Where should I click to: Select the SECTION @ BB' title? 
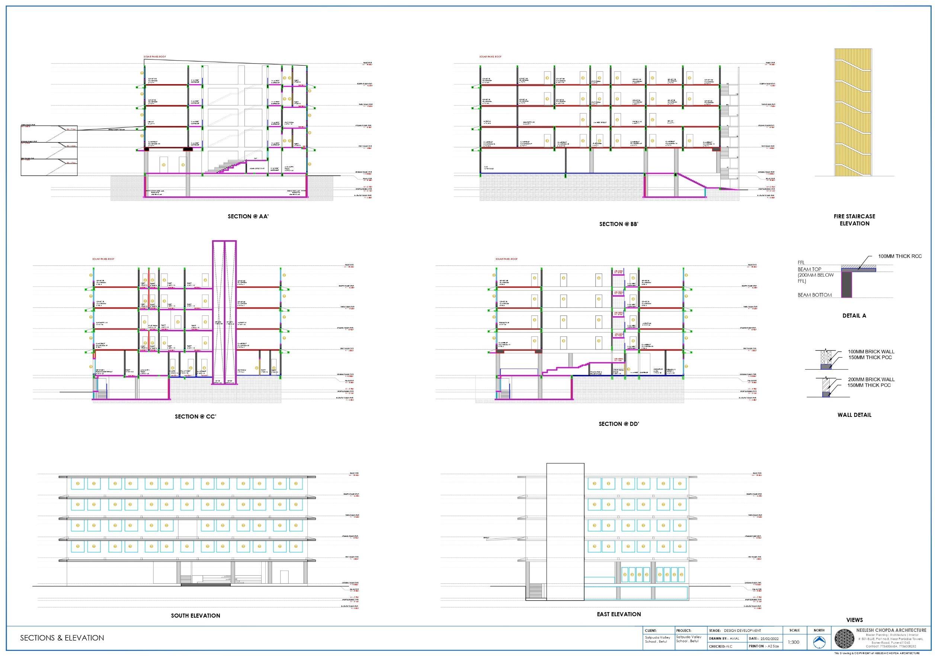point(619,224)
